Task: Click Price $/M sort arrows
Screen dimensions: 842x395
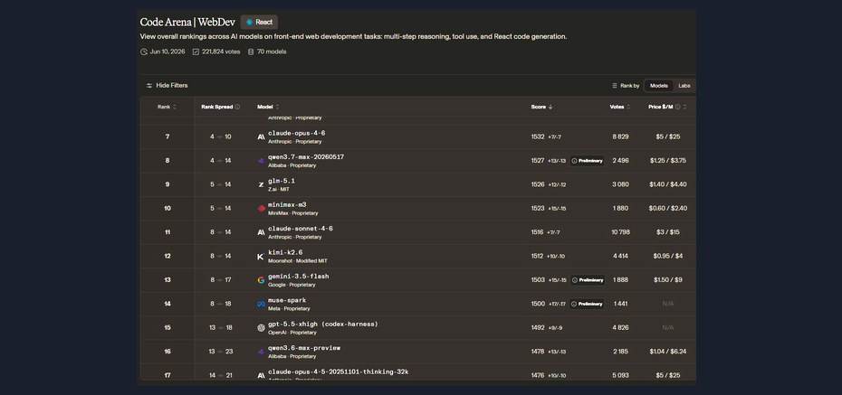Action: (684, 107)
